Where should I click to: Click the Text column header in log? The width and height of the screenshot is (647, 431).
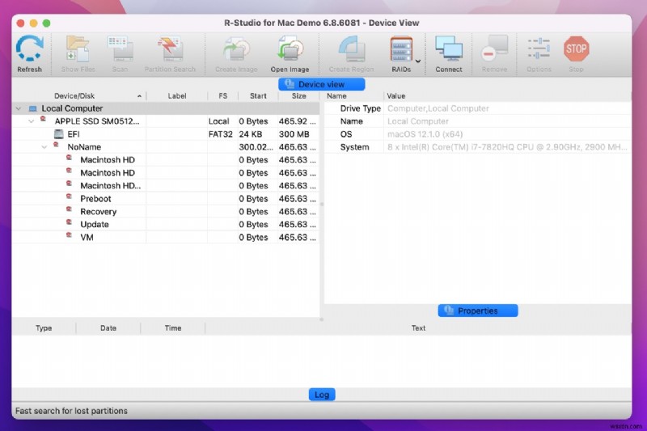418,328
